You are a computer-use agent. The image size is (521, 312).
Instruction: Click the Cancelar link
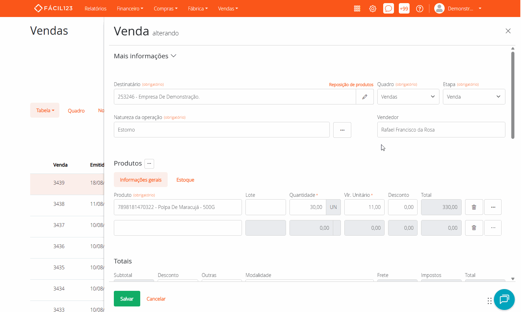pyautogui.click(x=156, y=299)
